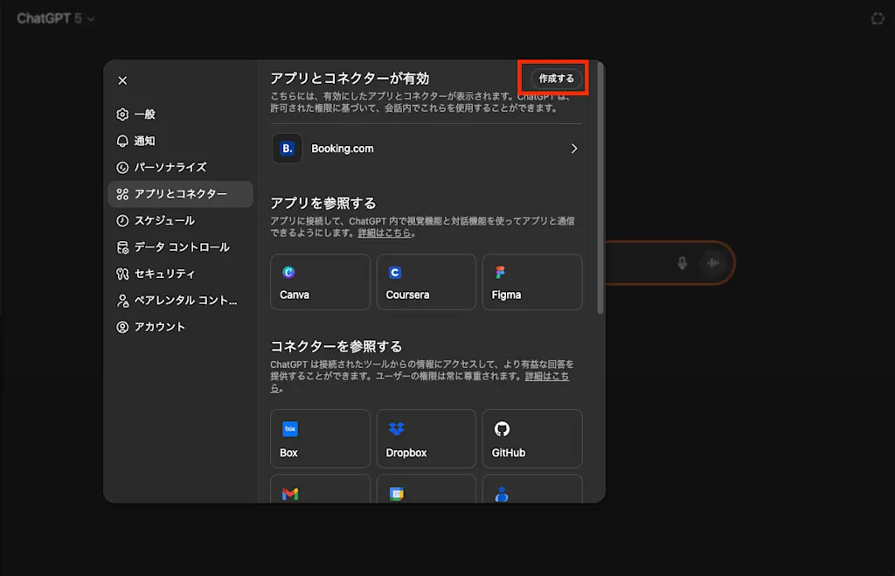Click the clock icon beside スケジュール
Viewport: 895px width, 576px height.
tap(122, 220)
